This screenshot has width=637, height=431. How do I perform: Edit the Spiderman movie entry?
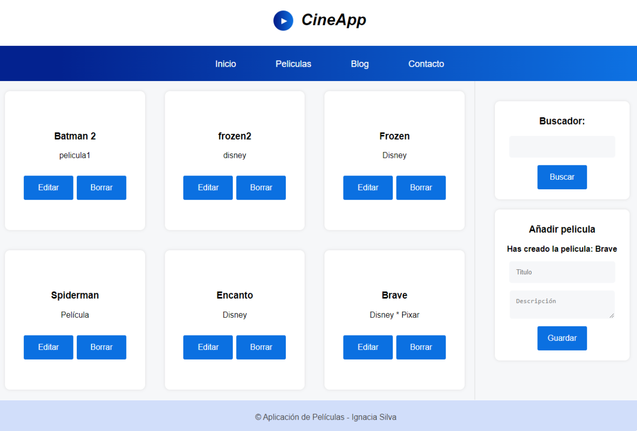[x=49, y=347]
